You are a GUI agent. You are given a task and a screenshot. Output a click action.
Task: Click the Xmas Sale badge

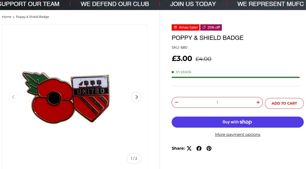coord(185,27)
